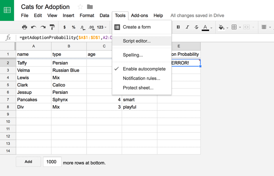Image resolution: width=274 pixels, height=176 pixels.
Task: Click the fx function icon
Action: [x=8, y=38]
